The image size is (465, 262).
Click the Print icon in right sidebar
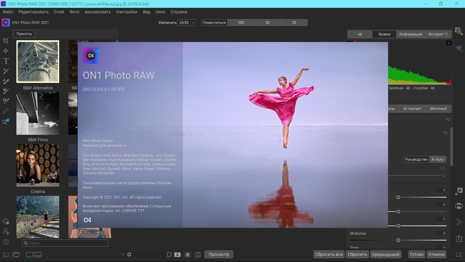coord(459,206)
